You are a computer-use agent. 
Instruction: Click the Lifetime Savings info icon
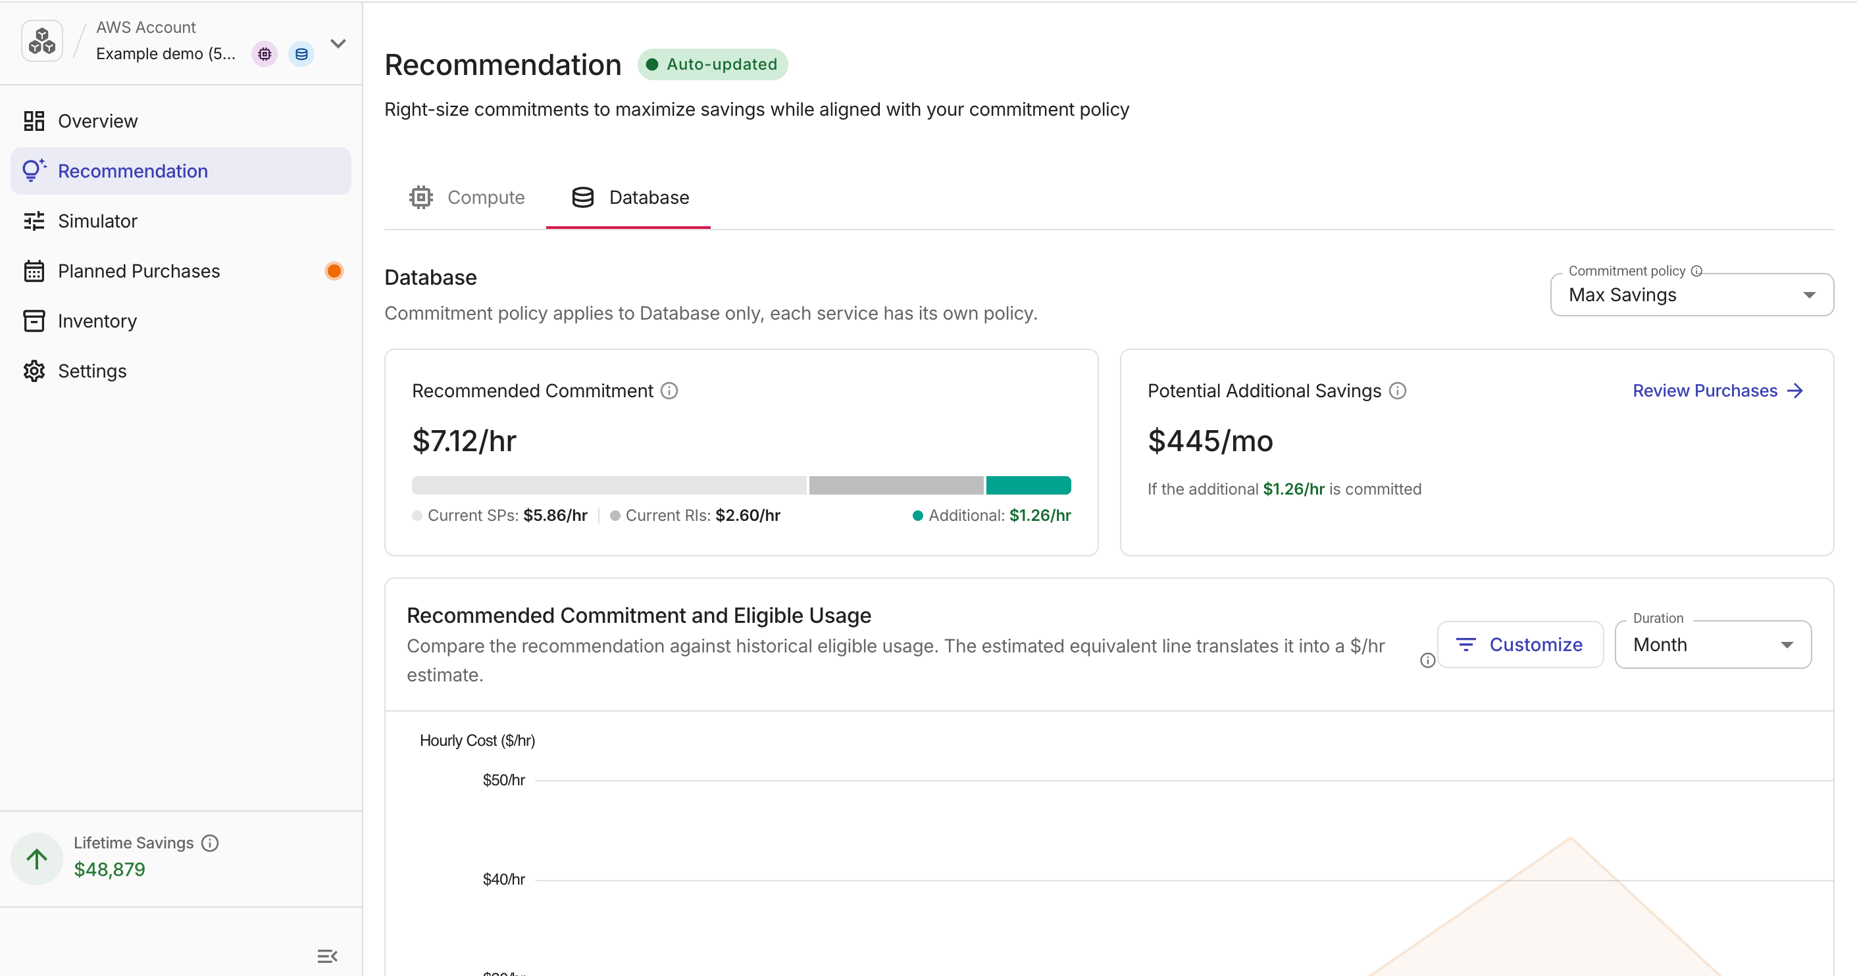click(210, 842)
